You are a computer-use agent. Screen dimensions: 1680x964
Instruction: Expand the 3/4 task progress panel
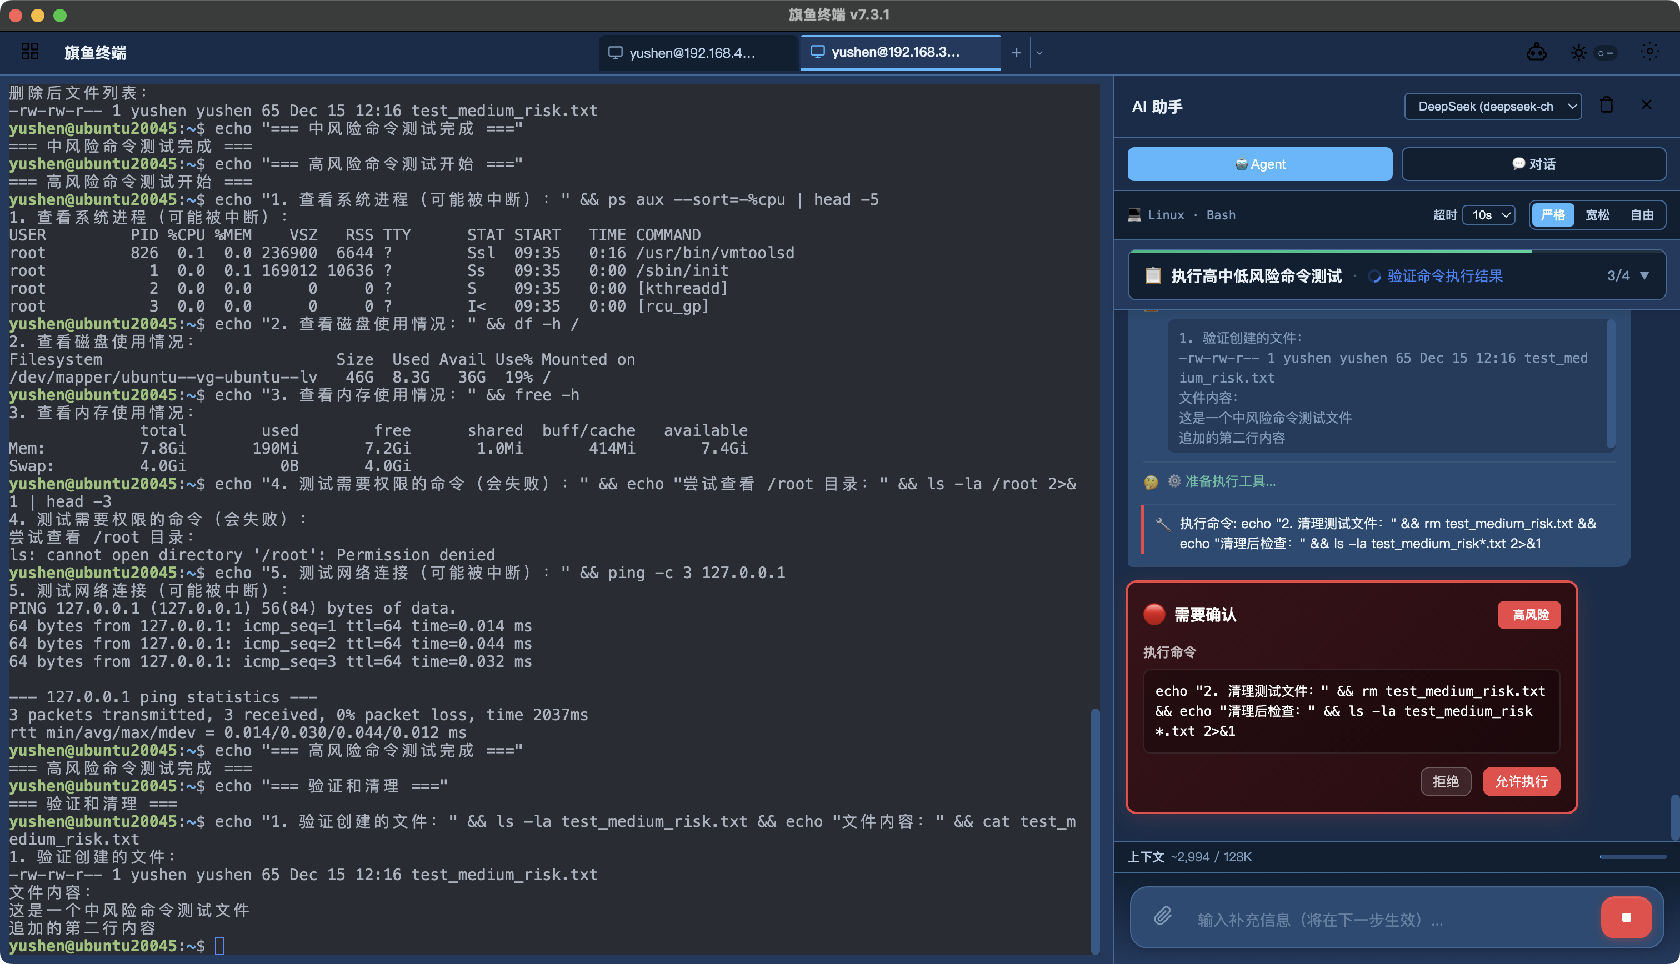(x=1644, y=275)
